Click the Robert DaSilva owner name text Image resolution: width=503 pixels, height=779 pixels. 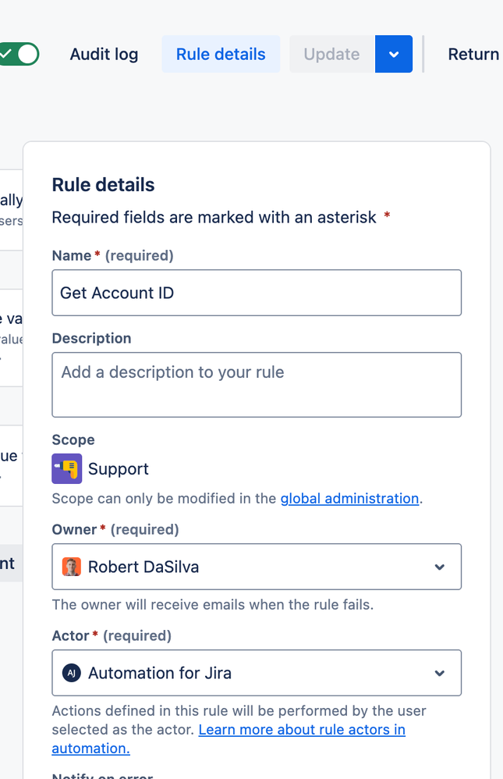pos(143,567)
